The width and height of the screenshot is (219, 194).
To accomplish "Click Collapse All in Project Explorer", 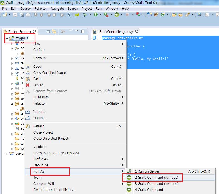I will pyautogui.click(x=48, y=32).
